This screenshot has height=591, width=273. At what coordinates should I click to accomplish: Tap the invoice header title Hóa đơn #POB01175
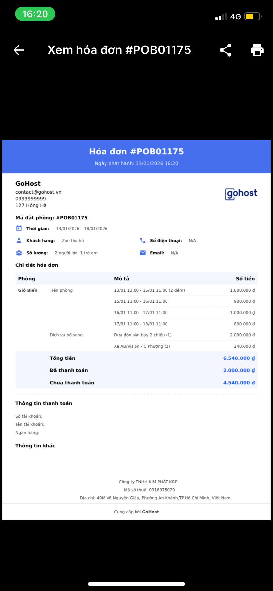tap(136, 151)
